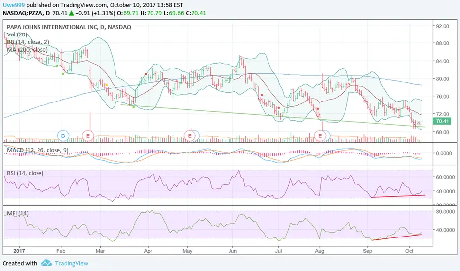Click the 68.00 price axis label

(x=442, y=132)
